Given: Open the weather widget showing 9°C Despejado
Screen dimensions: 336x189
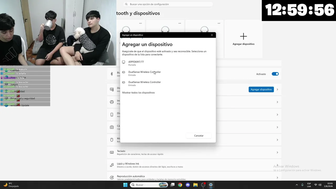Looking at the screenshot, I should click(x=11, y=185).
